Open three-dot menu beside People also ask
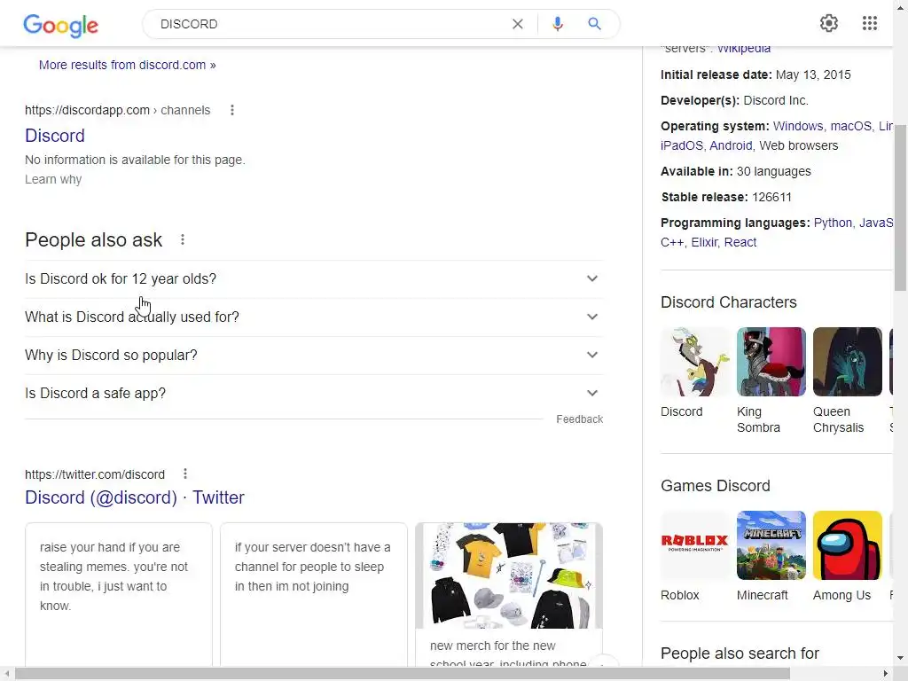This screenshot has width=908, height=681. pyautogui.click(x=183, y=239)
